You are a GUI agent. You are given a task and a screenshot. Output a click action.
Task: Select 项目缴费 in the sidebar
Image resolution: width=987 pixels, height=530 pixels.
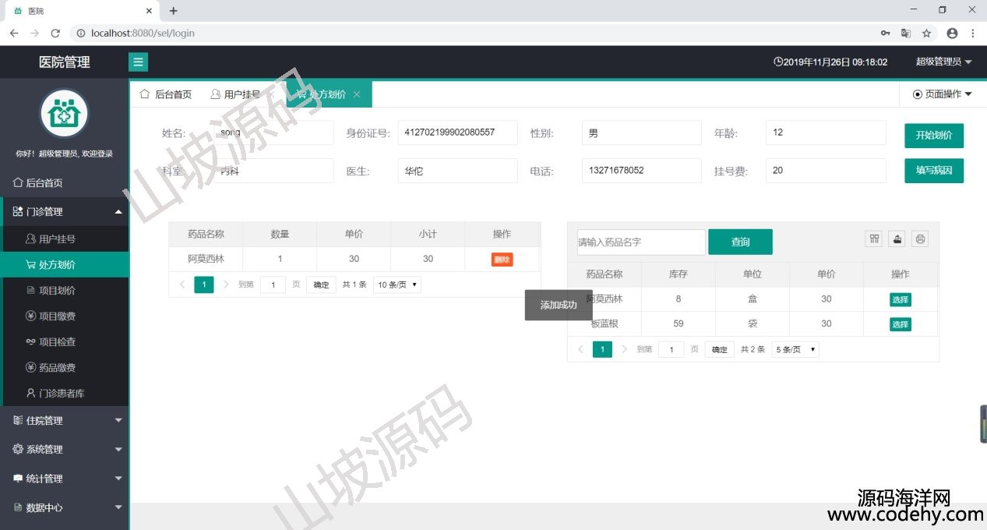pyautogui.click(x=64, y=316)
